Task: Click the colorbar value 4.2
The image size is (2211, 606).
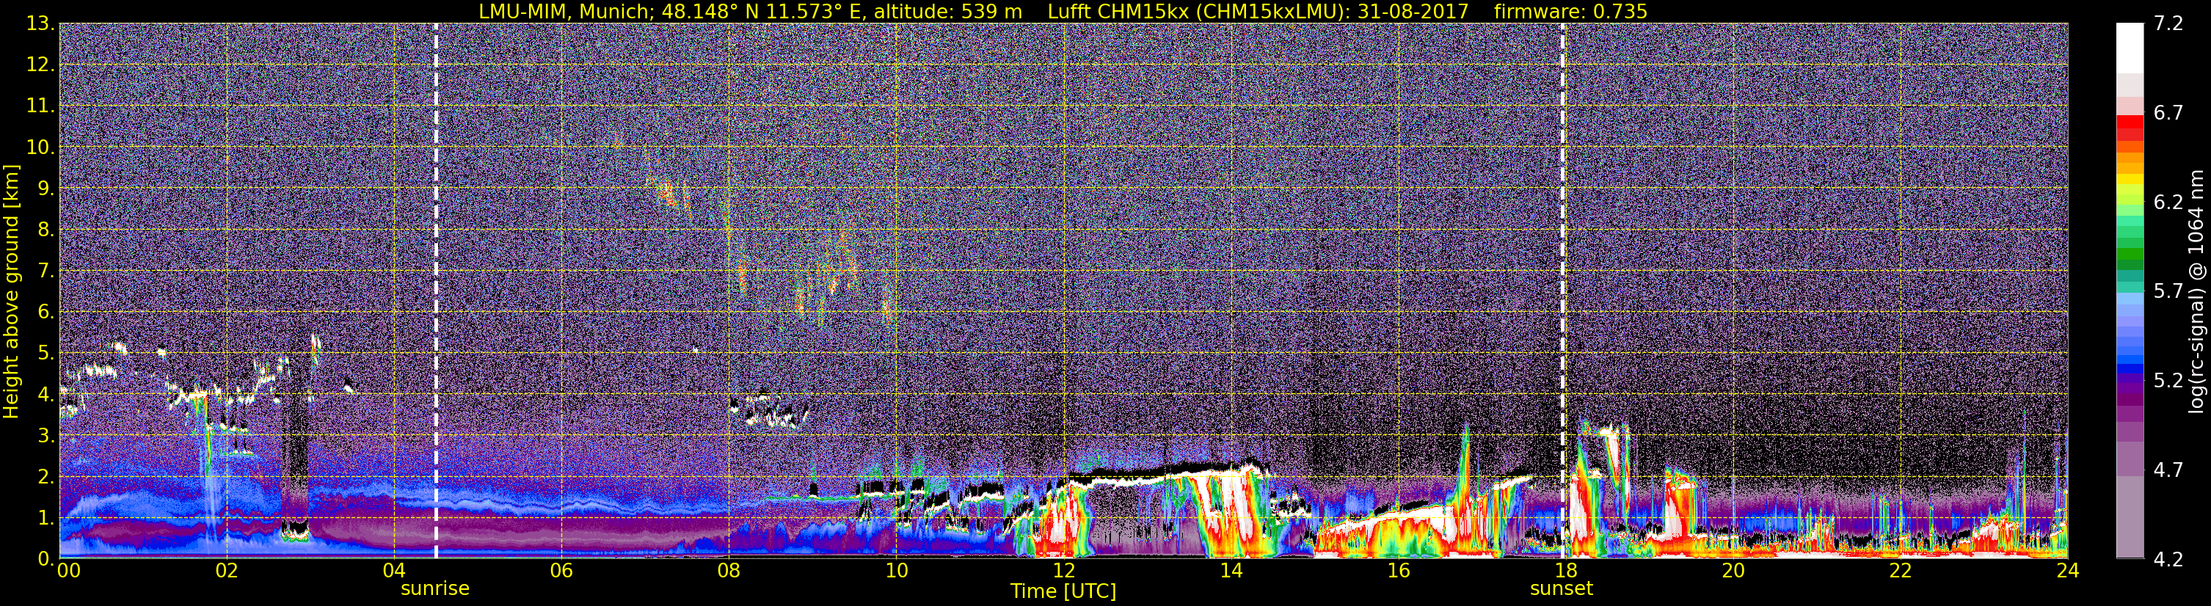Action: coord(2168,560)
